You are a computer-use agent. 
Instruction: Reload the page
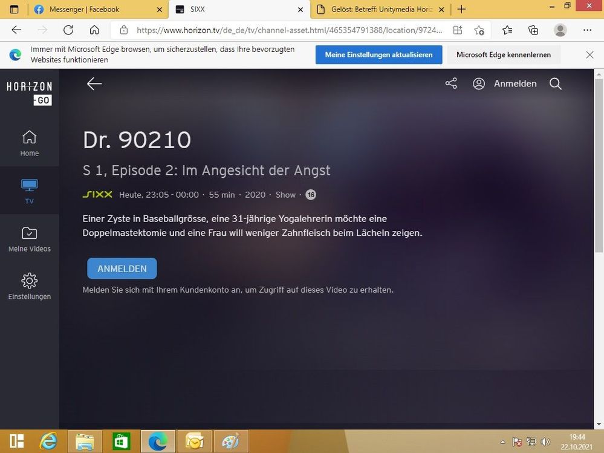pyautogui.click(x=68, y=30)
